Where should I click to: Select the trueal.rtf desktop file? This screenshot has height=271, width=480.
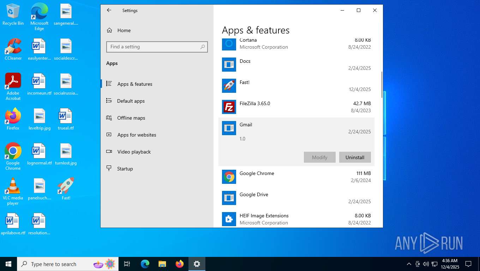pyautogui.click(x=66, y=119)
